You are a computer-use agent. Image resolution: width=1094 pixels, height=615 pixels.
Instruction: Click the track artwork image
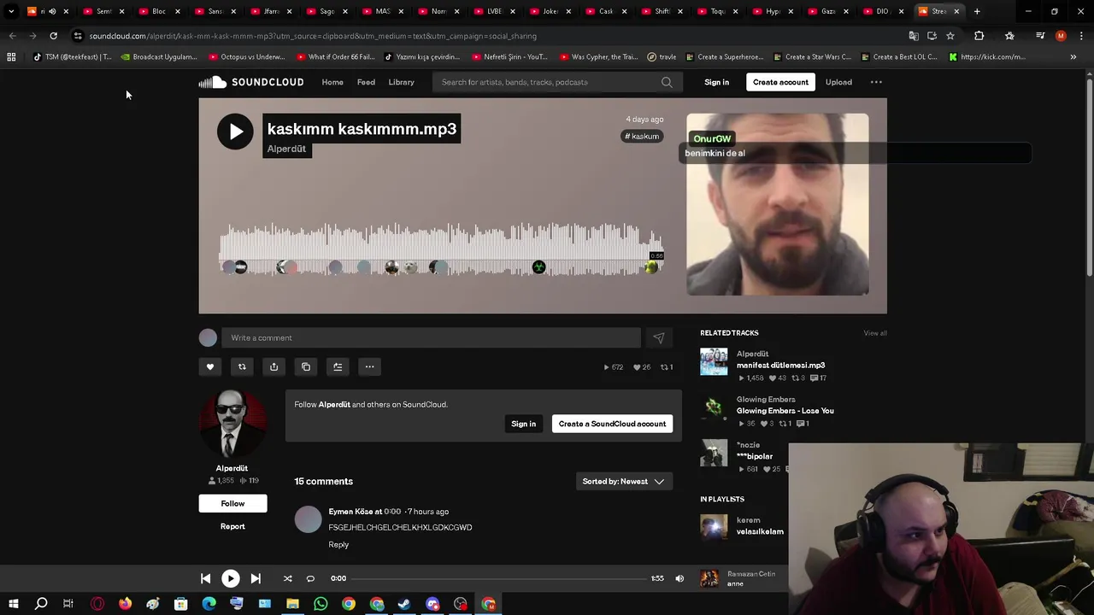[777, 204]
